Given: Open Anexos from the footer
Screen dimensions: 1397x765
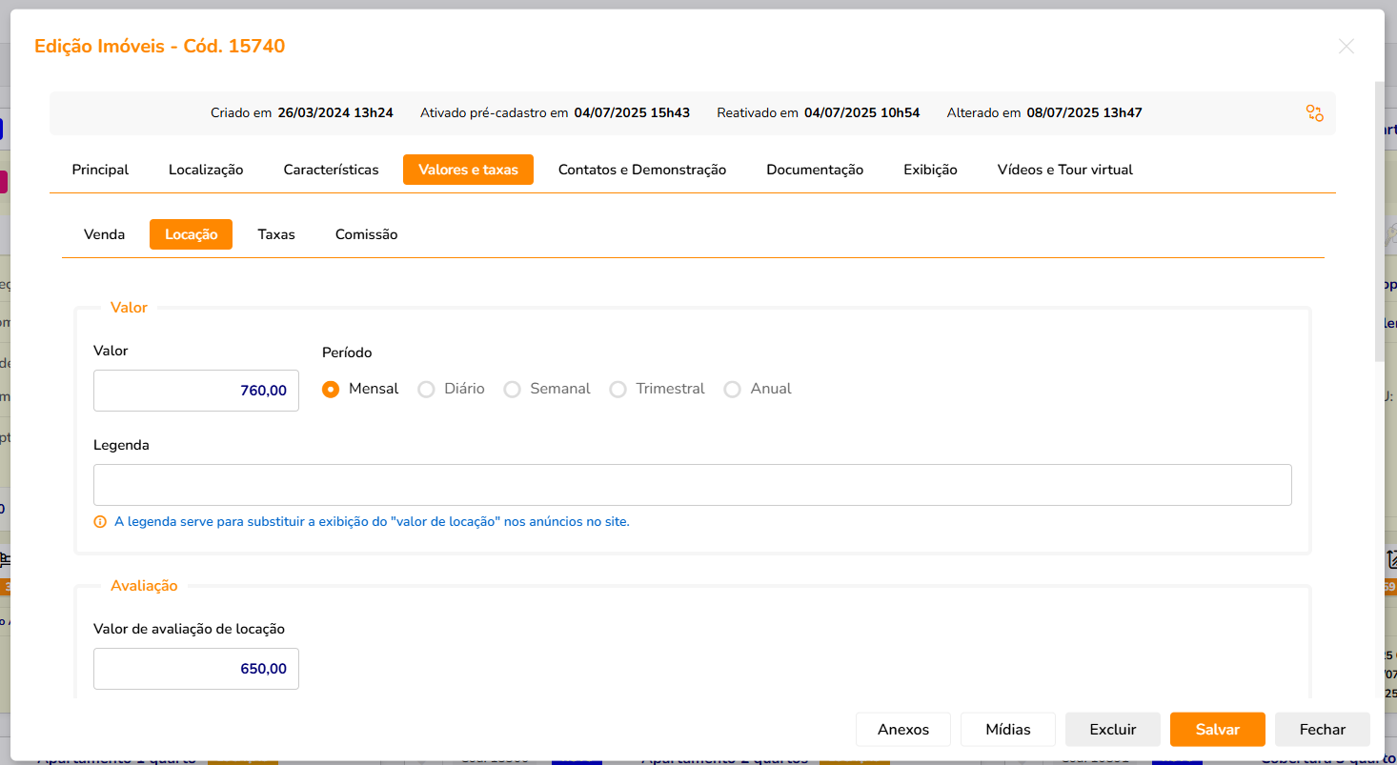Looking at the screenshot, I should coord(902,730).
